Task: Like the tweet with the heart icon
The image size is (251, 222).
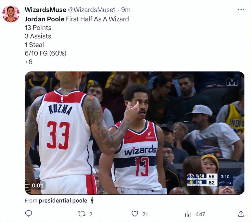Action: tap(135, 214)
